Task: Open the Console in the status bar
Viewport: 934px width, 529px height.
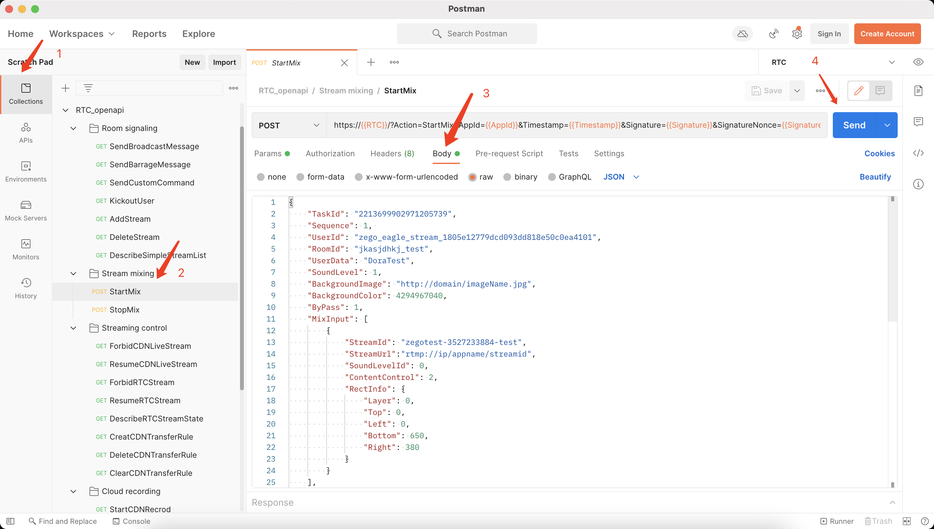Action: point(132,521)
